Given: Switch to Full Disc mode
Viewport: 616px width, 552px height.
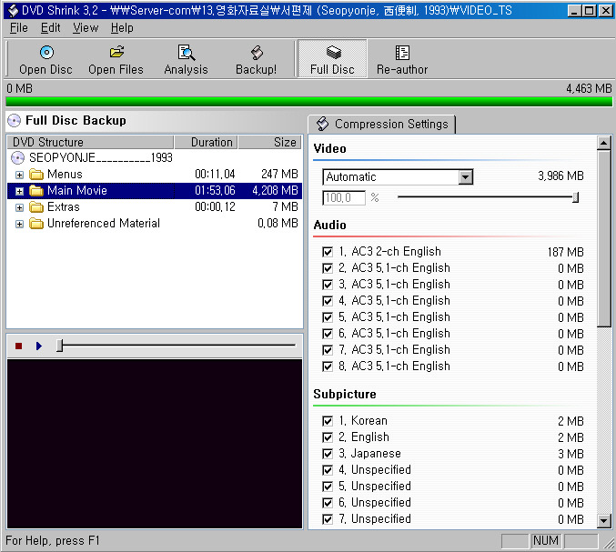Looking at the screenshot, I should (332, 54).
